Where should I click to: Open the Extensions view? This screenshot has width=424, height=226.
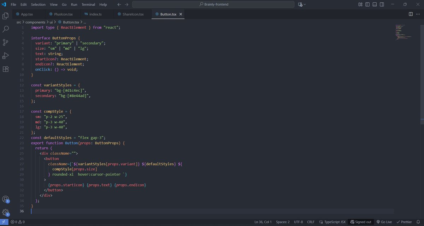point(6,69)
